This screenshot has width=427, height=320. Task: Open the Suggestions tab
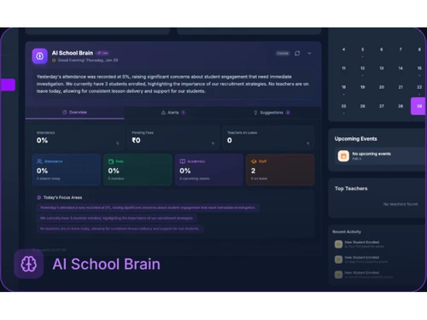[x=272, y=113]
